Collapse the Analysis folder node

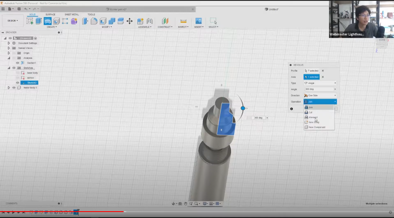(9, 58)
